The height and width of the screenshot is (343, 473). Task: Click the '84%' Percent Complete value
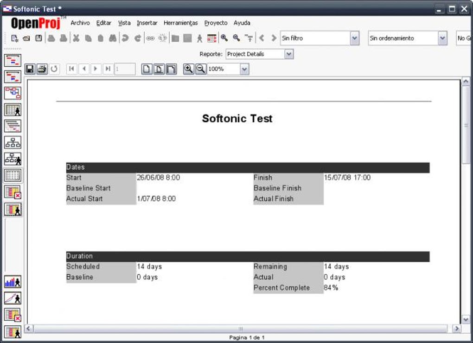[x=331, y=287]
